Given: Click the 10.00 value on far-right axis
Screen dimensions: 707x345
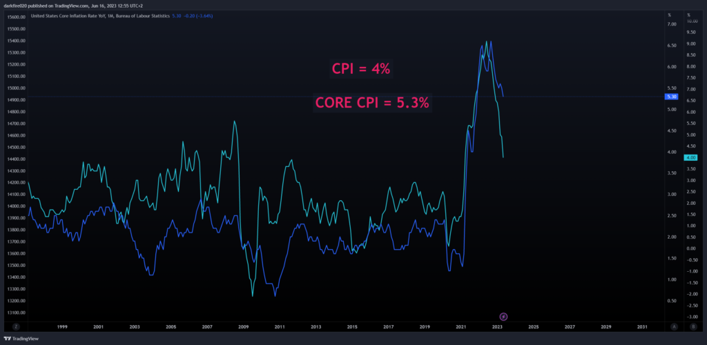Looking at the screenshot, I should [x=692, y=21].
